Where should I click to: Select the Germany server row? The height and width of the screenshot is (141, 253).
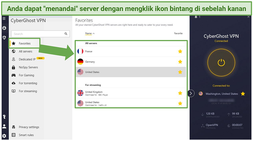131,62
